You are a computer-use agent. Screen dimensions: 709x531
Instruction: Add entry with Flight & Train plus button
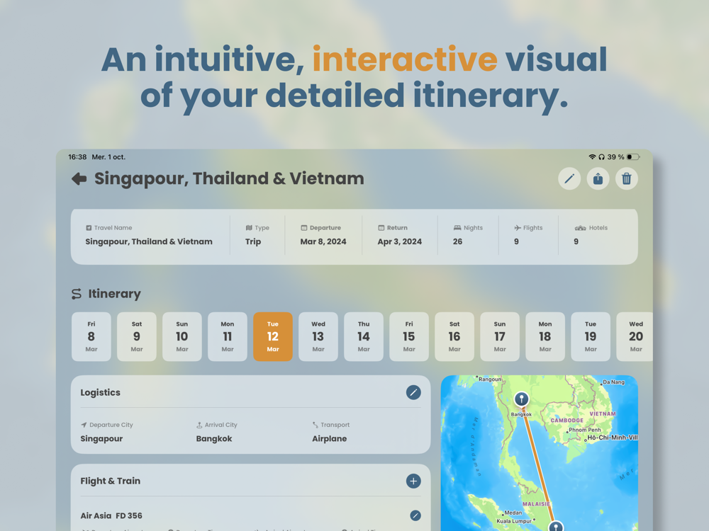coord(413,481)
